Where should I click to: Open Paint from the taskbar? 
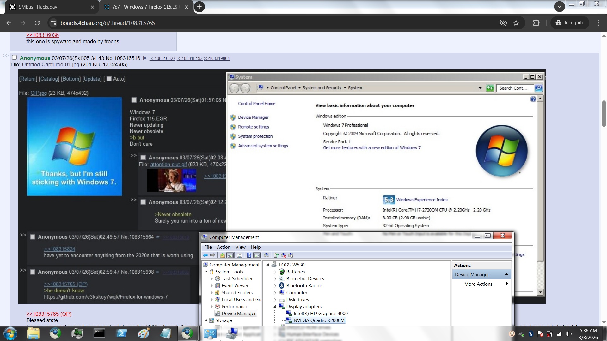coord(143,333)
